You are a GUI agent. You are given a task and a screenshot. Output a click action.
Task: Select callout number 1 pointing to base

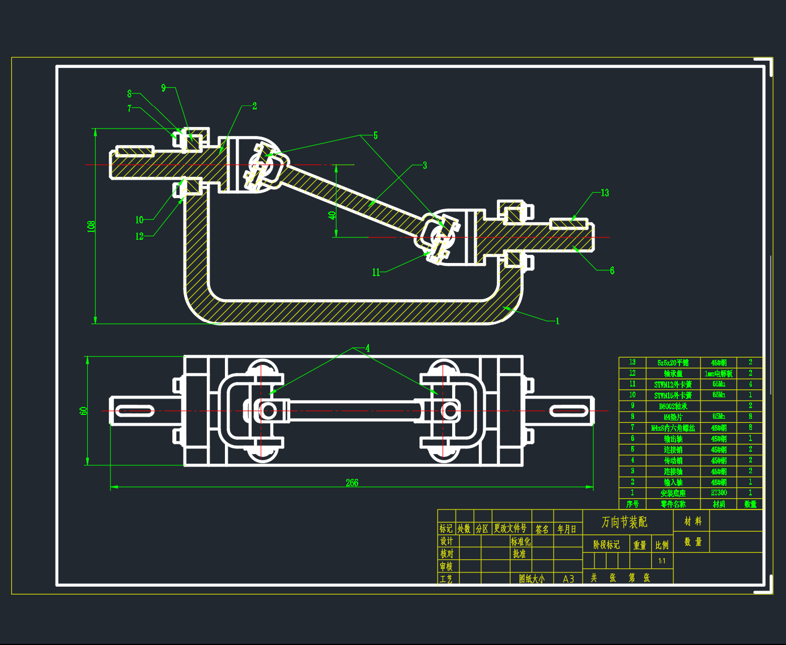click(558, 321)
